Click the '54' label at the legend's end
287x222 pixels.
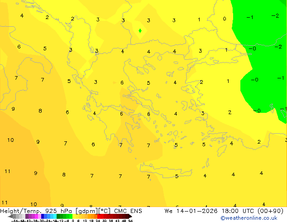(x=130, y=221)
